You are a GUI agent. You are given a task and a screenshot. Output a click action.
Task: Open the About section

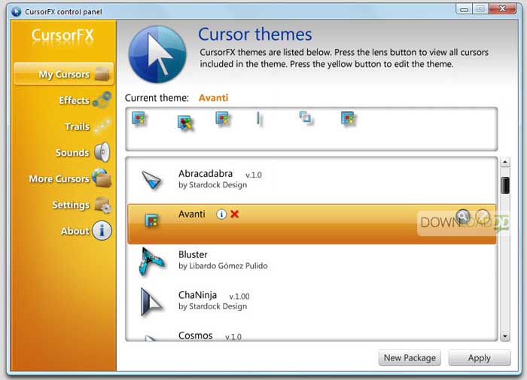(x=75, y=231)
